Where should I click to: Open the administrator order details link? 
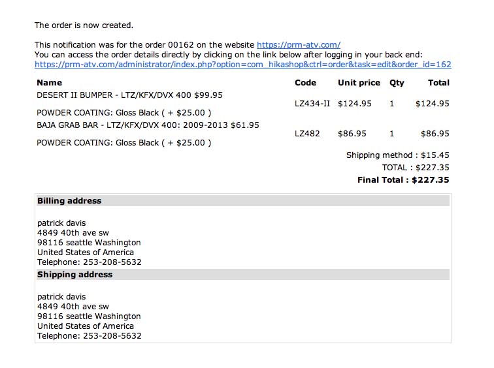(x=242, y=65)
